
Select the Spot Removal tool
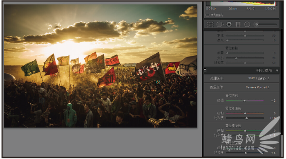[x=220, y=24]
